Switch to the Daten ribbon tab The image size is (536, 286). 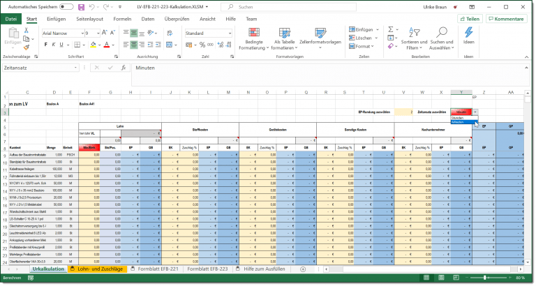tap(148, 19)
